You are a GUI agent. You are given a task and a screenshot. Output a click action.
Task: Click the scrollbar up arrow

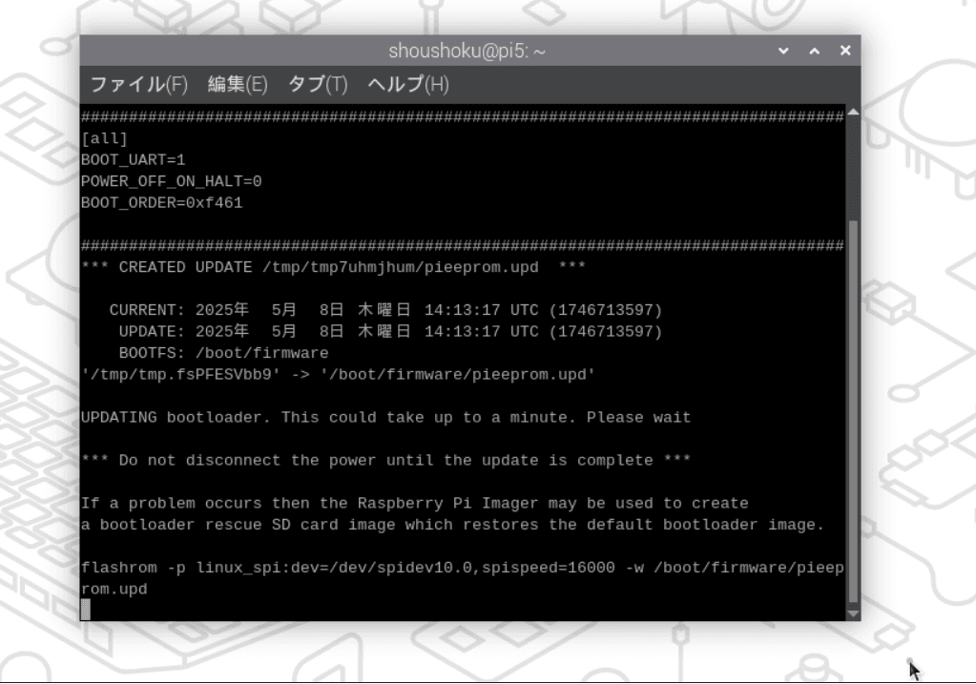[852, 113]
